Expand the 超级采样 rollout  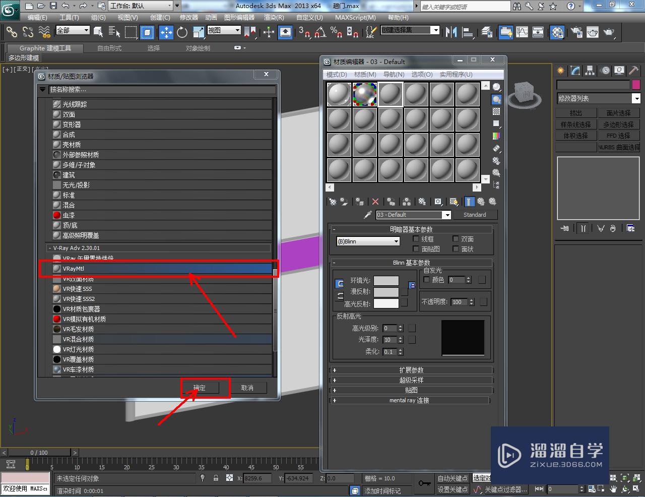click(411, 380)
